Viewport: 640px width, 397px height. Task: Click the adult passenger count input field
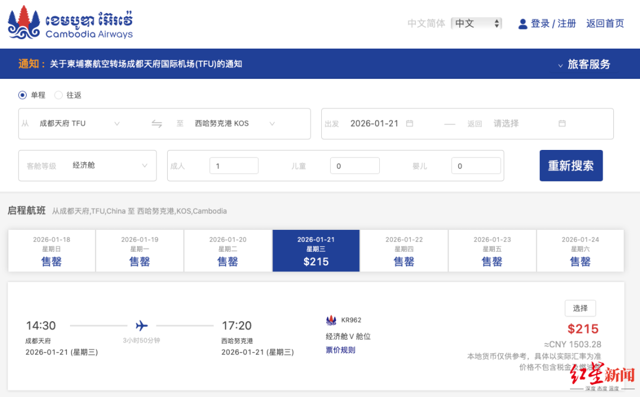pos(233,165)
